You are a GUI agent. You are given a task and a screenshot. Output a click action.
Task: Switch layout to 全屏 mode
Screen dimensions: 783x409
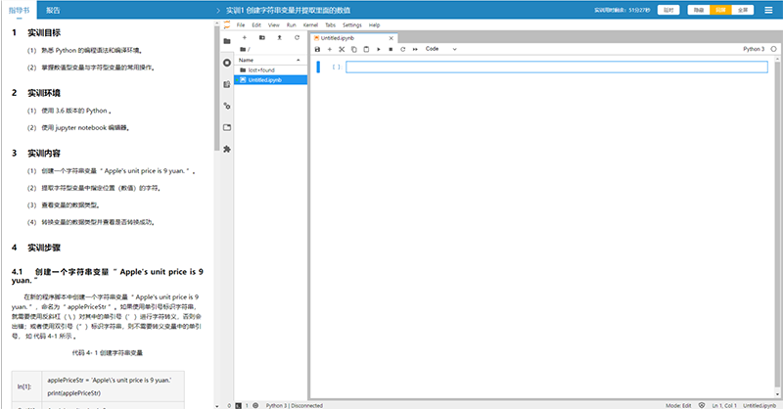(744, 9)
